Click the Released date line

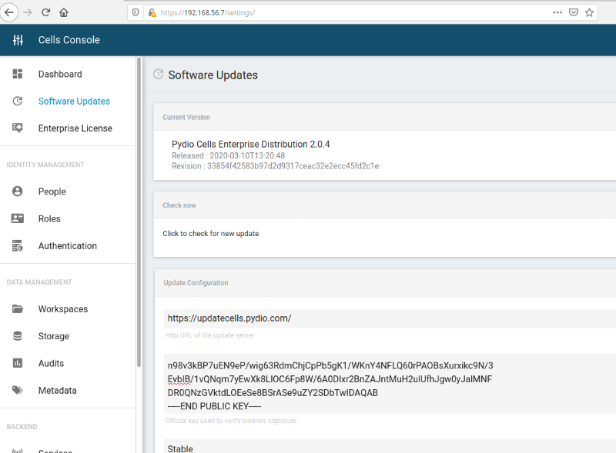coord(228,156)
